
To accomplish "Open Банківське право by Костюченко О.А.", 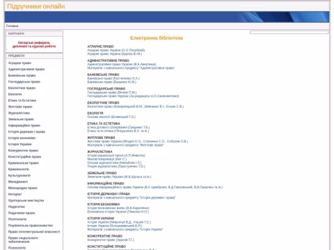I will pos(113,78).
